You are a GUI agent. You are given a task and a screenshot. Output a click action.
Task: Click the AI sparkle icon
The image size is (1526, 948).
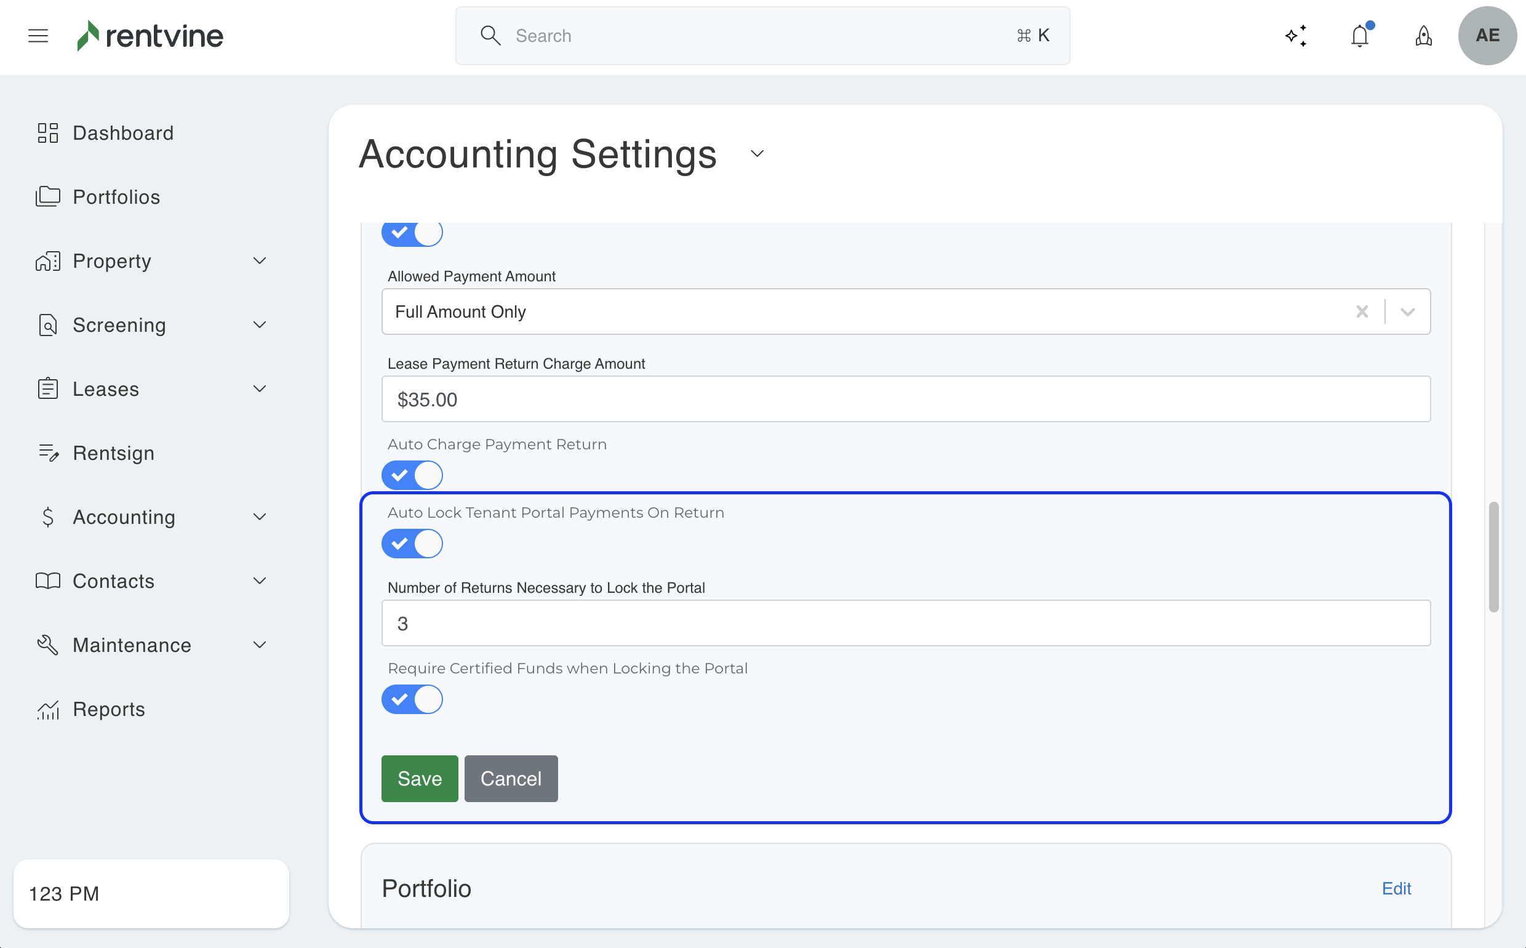[1295, 36]
